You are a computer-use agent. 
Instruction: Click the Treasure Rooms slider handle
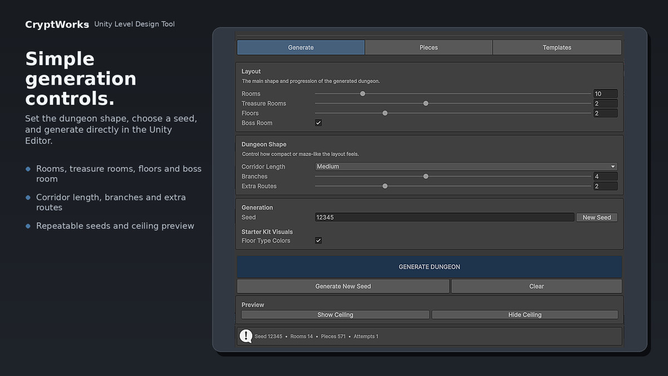(x=426, y=103)
